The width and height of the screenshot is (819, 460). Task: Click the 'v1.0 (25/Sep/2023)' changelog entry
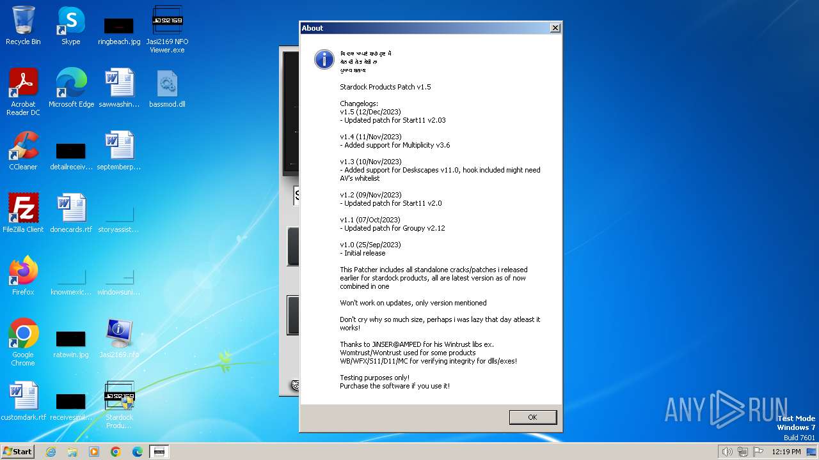click(x=370, y=245)
